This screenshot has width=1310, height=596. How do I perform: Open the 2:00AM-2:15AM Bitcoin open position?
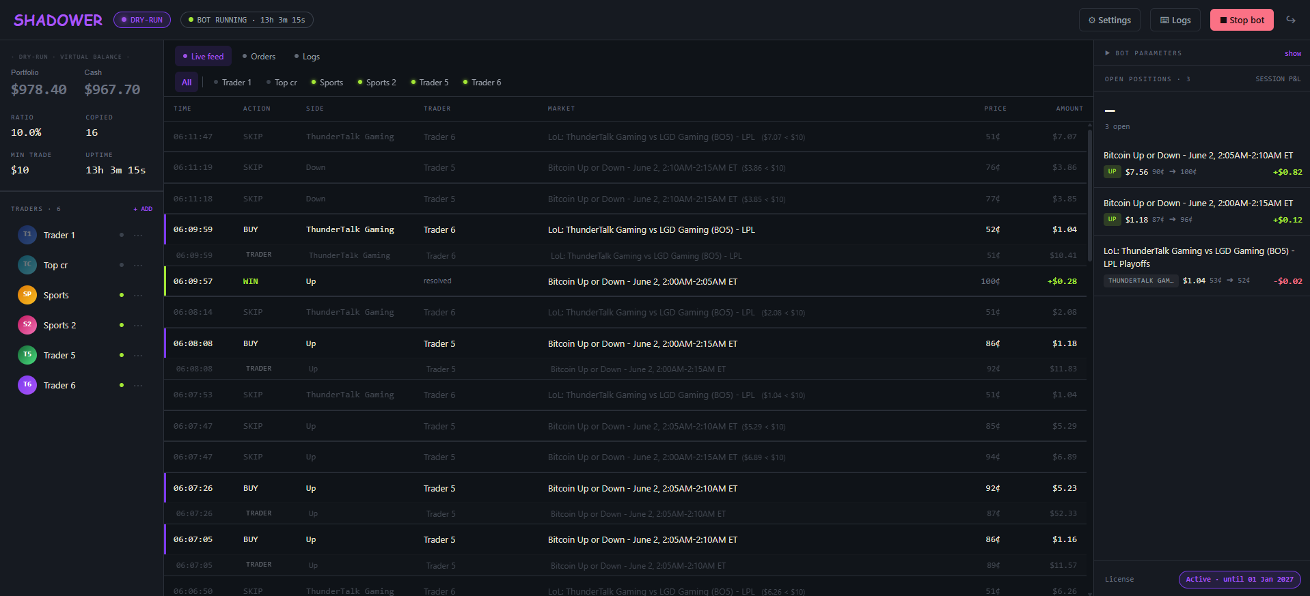[x=1203, y=212]
